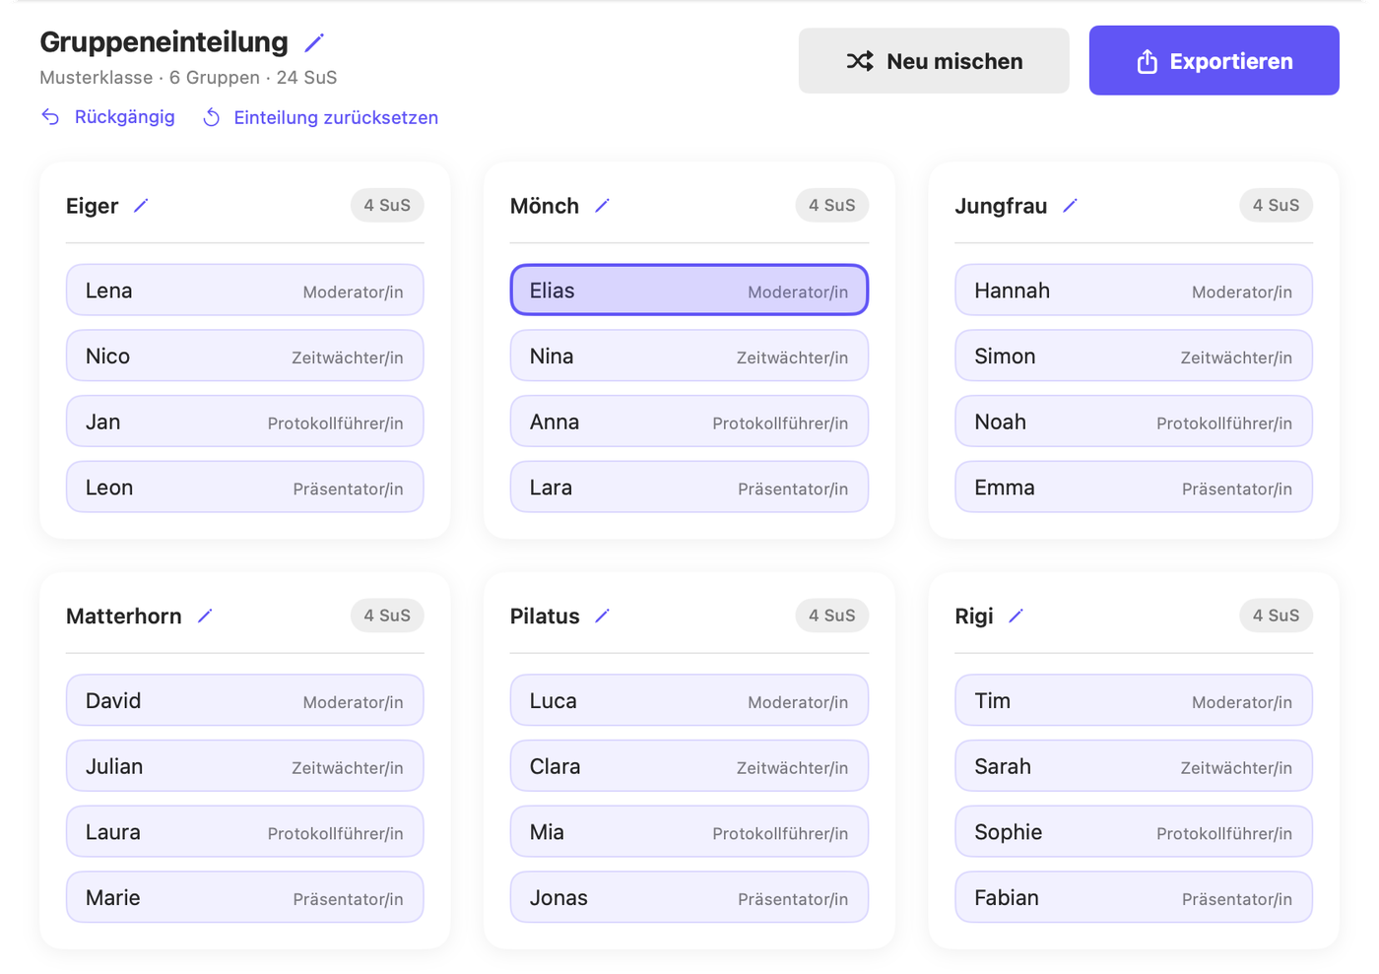Viewport: 1379px width, 974px height.
Task: Edit the Gruppeneinteilung title pencil icon
Action: pos(314,42)
